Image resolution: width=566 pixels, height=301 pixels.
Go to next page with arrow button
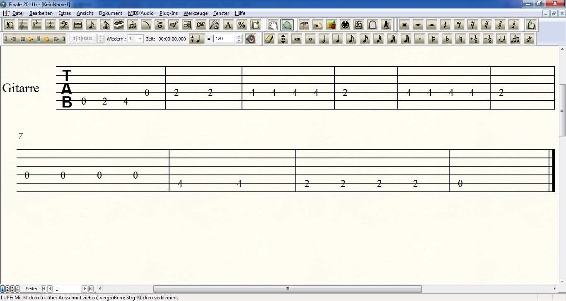[85, 289]
